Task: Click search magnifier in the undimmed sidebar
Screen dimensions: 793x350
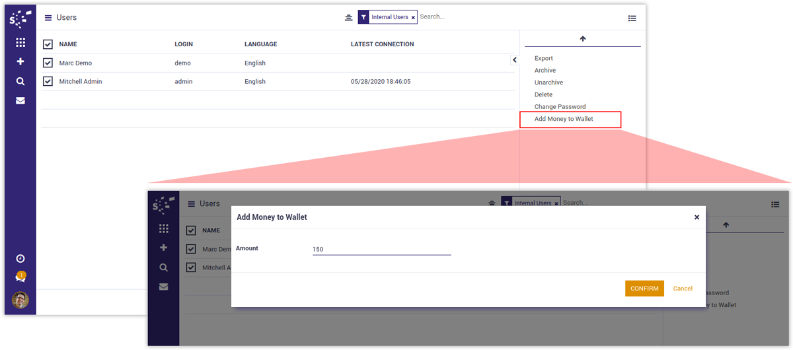Action: [20, 81]
